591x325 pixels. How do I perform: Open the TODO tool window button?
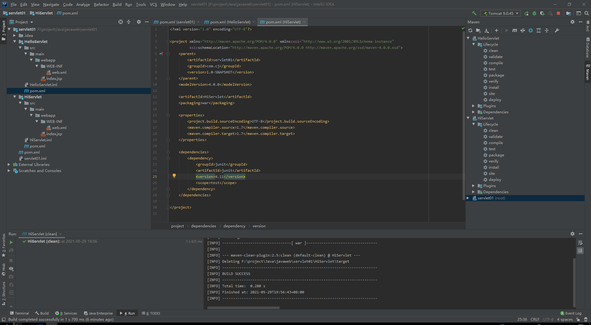click(151, 313)
